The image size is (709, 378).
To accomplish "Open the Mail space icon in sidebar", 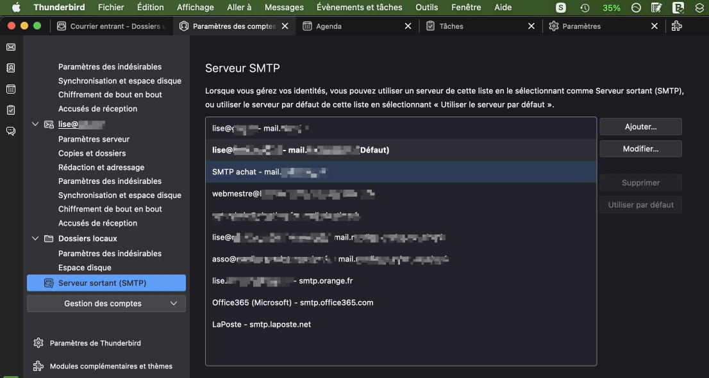I will [11, 47].
